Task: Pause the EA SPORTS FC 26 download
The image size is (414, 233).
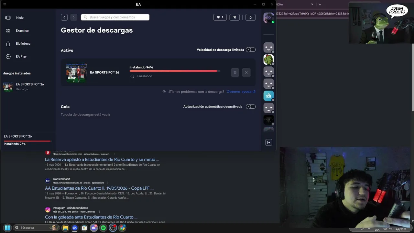Action: [235, 72]
